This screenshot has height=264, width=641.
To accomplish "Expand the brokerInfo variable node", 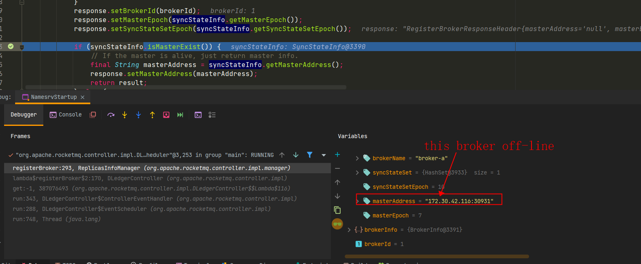I will pyautogui.click(x=349, y=230).
